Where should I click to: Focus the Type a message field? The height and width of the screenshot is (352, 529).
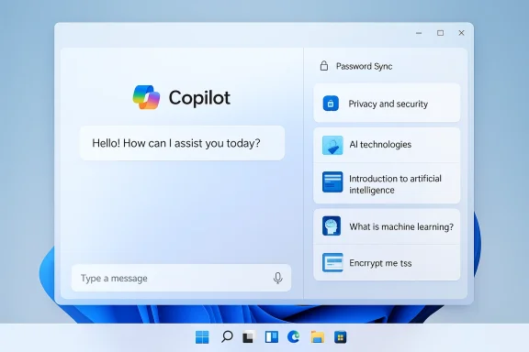coord(181,279)
